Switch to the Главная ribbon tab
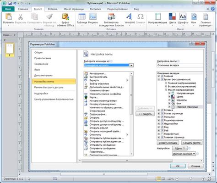 [23, 9]
